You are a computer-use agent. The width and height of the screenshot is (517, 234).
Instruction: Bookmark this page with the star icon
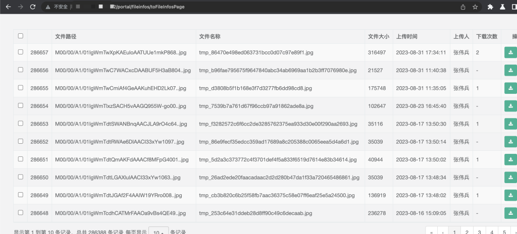point(475,7)
